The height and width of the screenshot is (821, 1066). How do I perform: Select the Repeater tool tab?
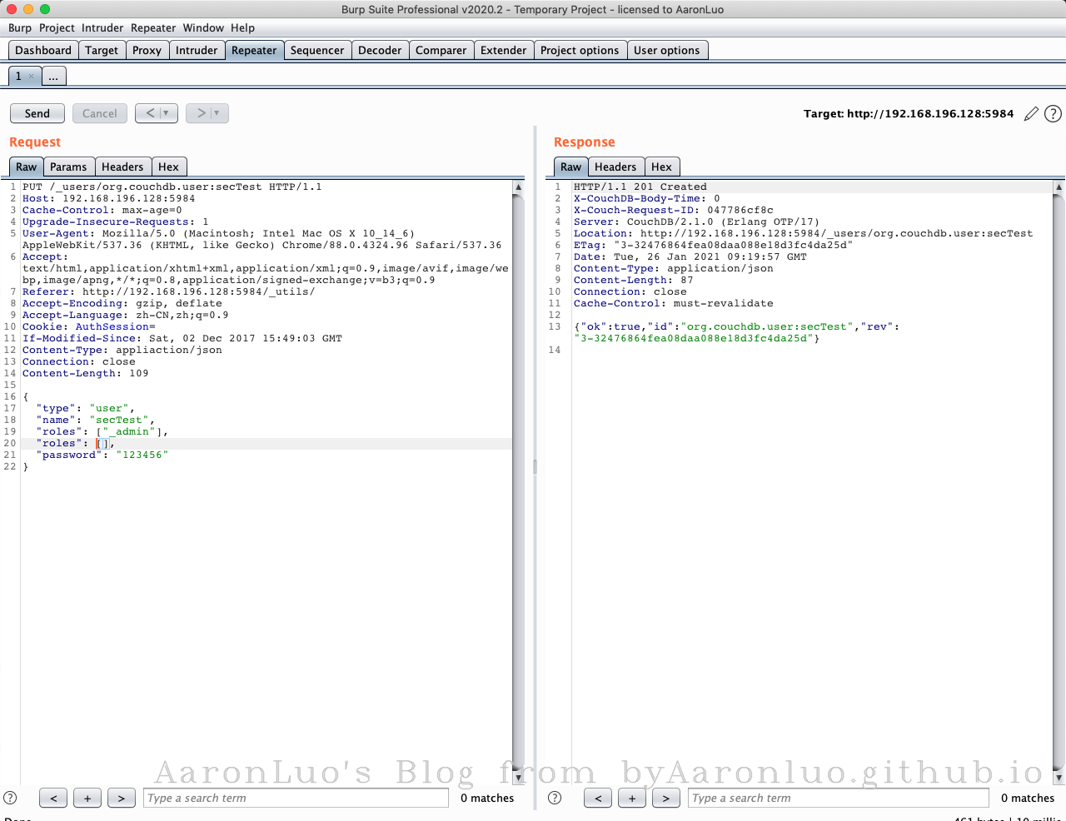[x=254, y=50]
